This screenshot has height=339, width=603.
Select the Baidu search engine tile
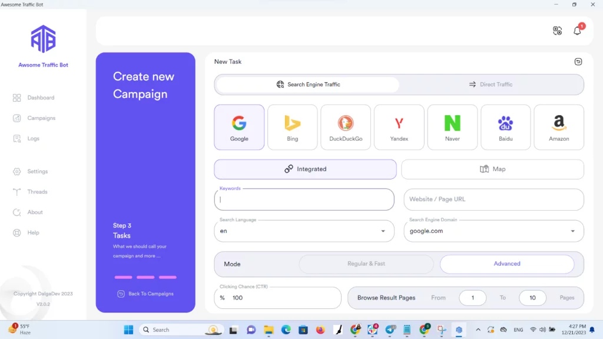[505, 127]
